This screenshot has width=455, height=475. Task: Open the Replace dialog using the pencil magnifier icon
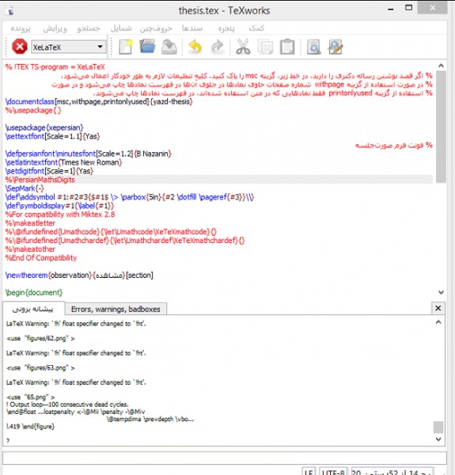point(336,47)
